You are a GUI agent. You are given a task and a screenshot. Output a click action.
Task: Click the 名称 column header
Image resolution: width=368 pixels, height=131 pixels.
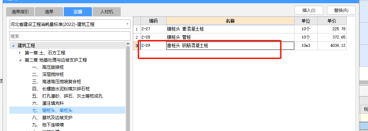(230, 21)
